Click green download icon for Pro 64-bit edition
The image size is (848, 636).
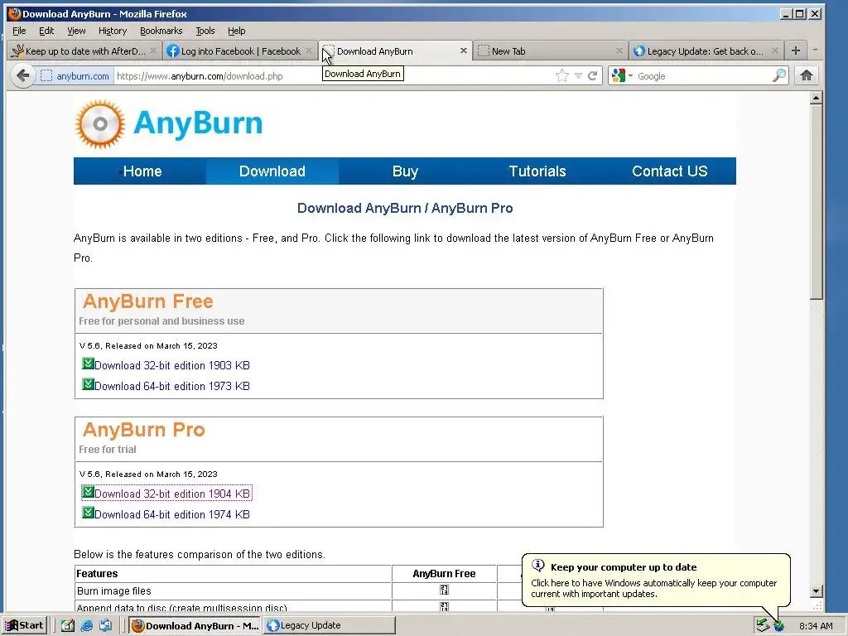[x=88, y=512]
